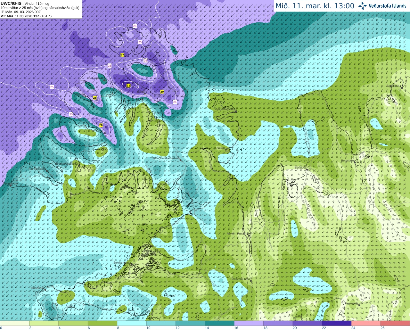Click the 14–16 m/s dark teal legend swatch
The image size is (410, 330).
click(219, 323)
